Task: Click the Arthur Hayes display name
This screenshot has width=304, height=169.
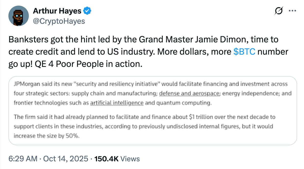Action: coord(57,11)
